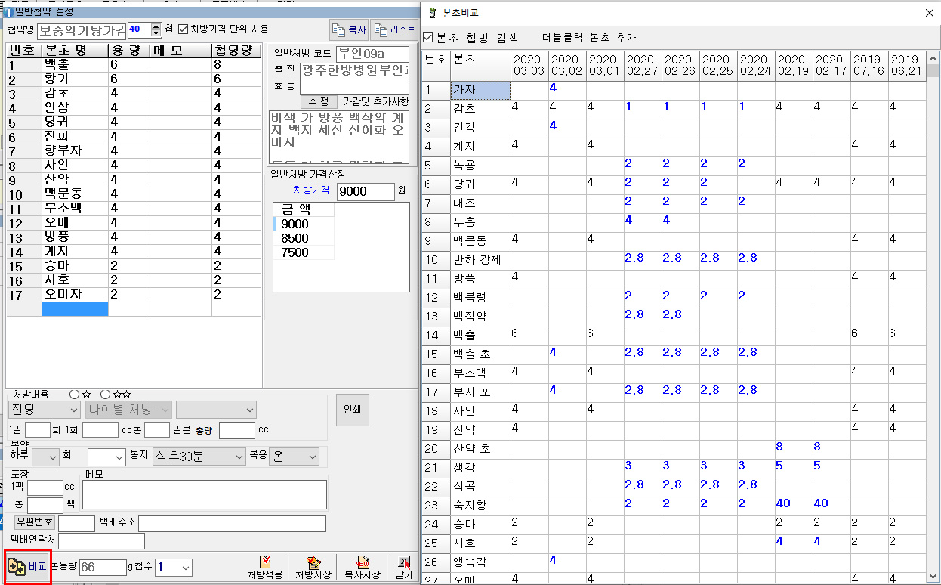Click the 2020 02.27 date column header
The width and height of the screenshot is (941, 585).
[x=642, y=65]
